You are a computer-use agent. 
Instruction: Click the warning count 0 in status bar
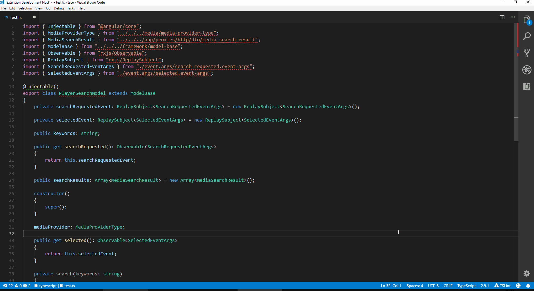point(18,286)
